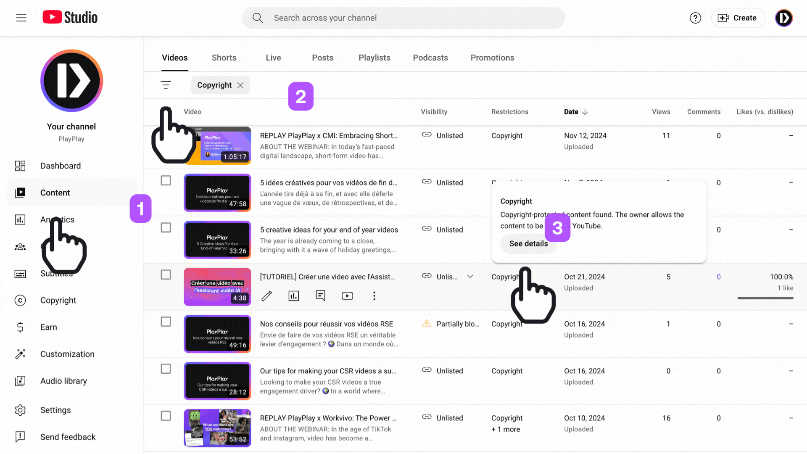Image resolution: width=807 pixels, height=454 pixels.
Task: Select checkbox for 5 creative ideas video
Action: [x=166, y=227]
